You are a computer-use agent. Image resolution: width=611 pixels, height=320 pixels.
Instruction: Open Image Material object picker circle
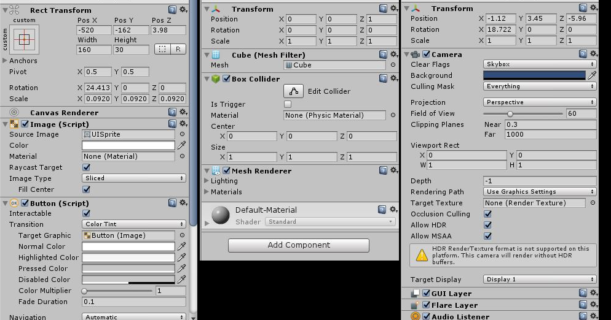tap(182, 156)
